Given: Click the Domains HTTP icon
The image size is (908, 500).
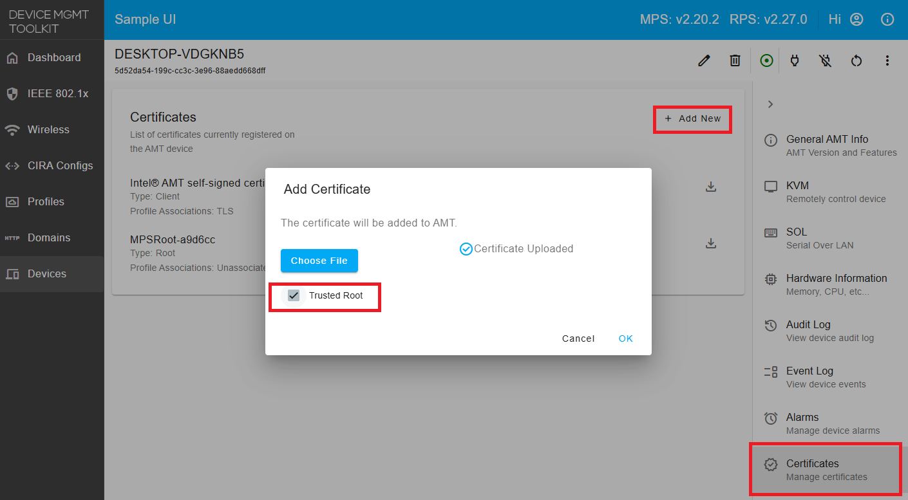Looking at the screenshot, I should click(x=12, y=238).
